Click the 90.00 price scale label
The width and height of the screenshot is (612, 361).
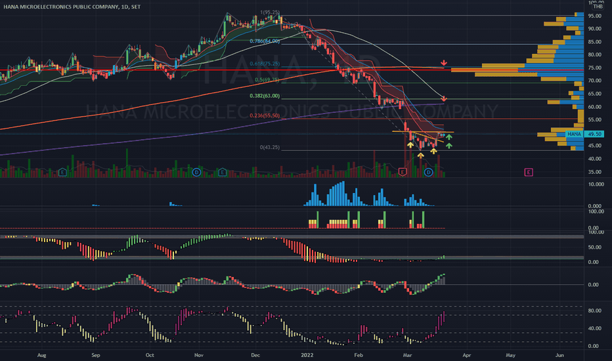pyautogui.click(x=594, y=29)
